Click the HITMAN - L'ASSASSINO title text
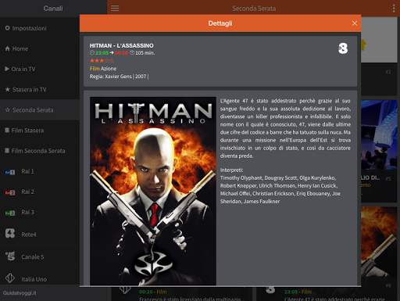The height and width of the screenshot is (301, 400). [122, 45]
